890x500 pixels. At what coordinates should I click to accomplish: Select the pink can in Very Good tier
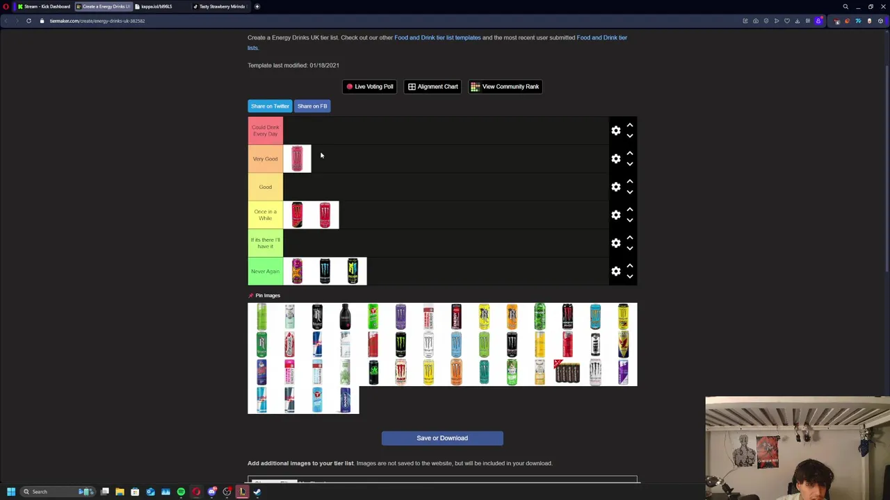tap(297, 159)
